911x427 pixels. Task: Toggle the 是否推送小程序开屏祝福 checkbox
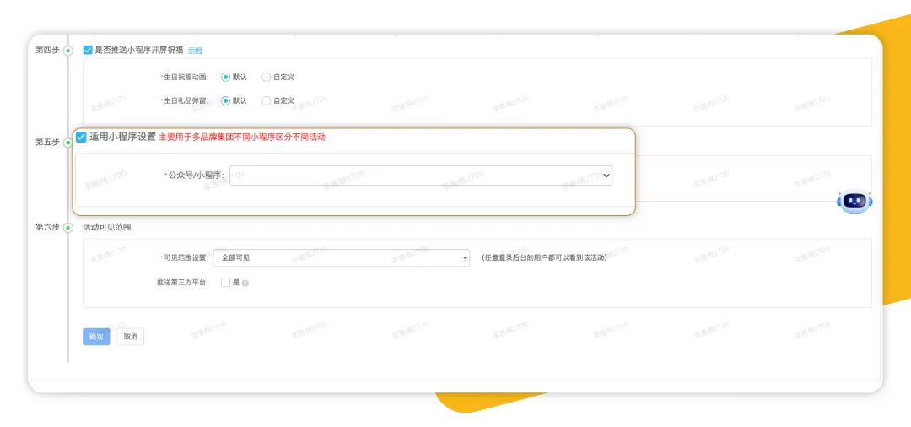(88, 51)
